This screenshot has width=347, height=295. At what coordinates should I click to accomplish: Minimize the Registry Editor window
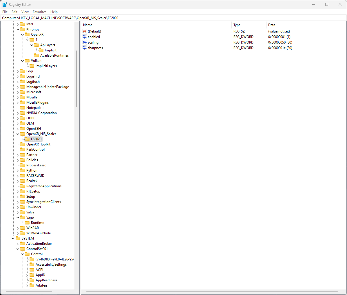pos(314,4)
